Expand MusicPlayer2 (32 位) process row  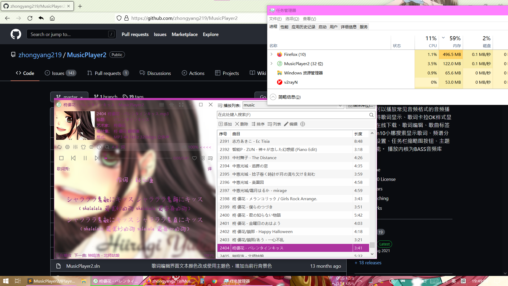point(271,64)
